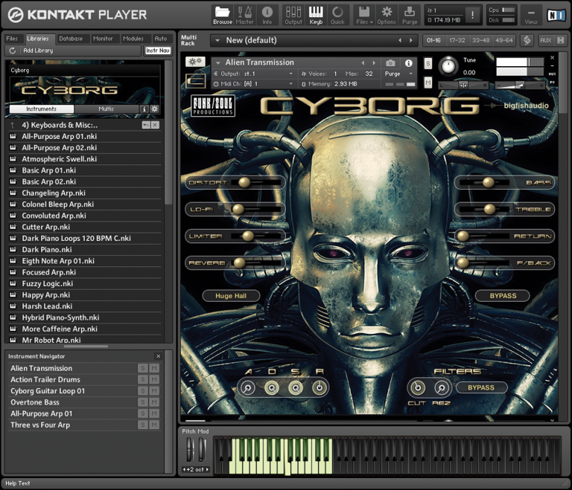The height and width of the screenshot is (490, 572).
Task: Open the Output mixer icon
Action: click(293, 15)
